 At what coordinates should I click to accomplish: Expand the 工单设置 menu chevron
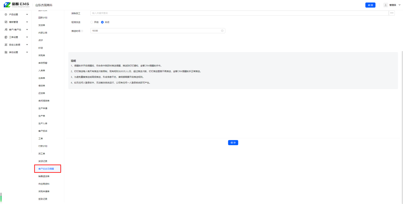(27, 37)
